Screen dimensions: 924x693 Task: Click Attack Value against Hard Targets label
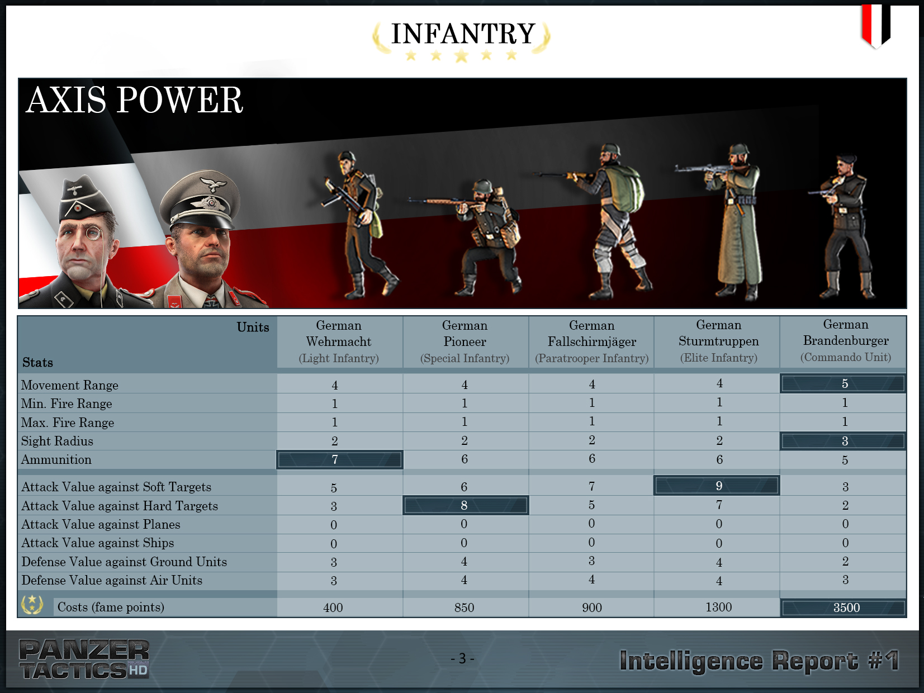120,506
